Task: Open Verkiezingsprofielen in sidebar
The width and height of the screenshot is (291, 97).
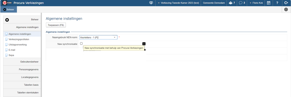Action: 19,39
